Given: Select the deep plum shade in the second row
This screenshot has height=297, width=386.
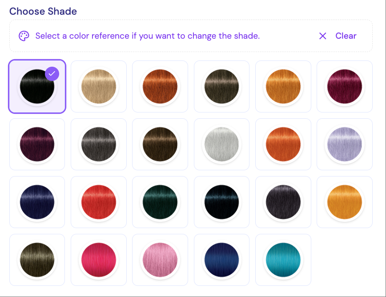Looking at the screenshot, I should 37,144.
